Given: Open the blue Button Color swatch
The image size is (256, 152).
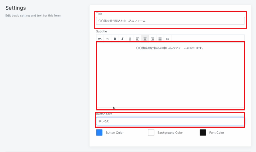Looking at the screenshot, I should coord(99,132).
